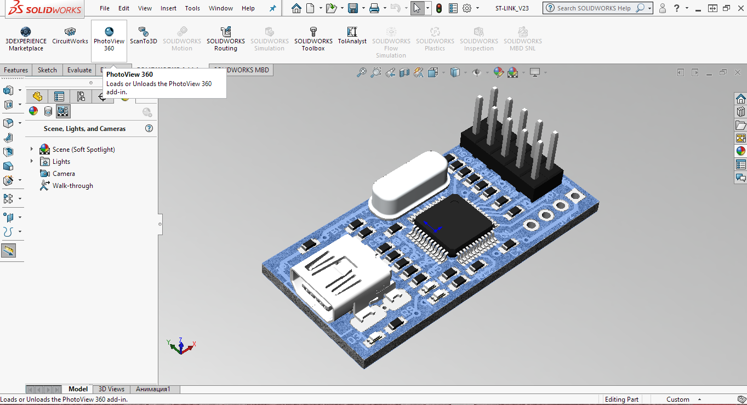Viewport: 747px width, 405px height.
Task: Open the SOLIDWORKS Forum pane
Action: (x=741, y=178)
